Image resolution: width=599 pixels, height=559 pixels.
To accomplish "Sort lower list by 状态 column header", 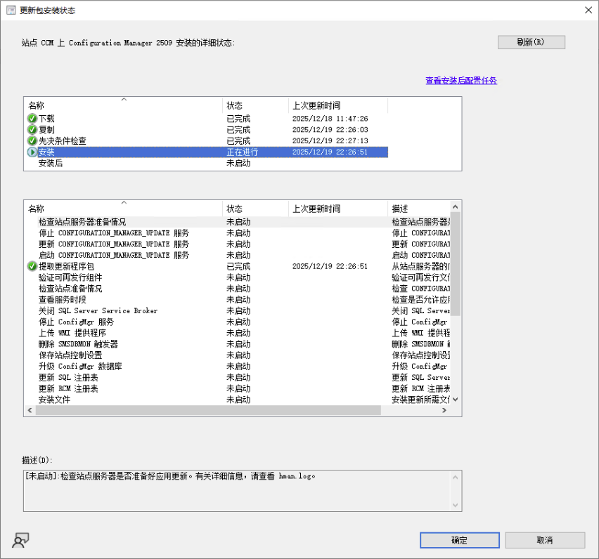I will [x=255, y=209].
